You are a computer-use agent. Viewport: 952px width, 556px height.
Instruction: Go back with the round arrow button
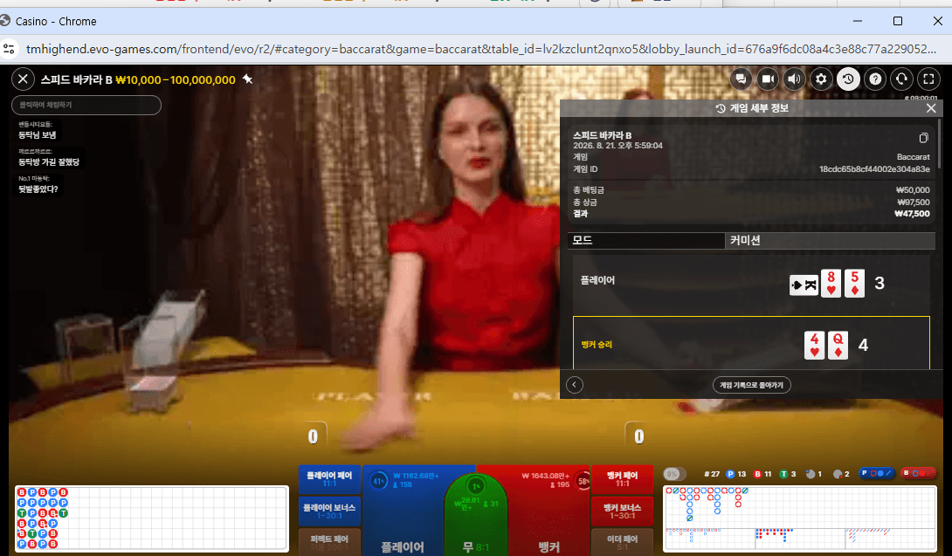(575, 385)
